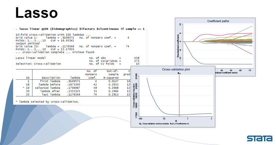Click R-squared value 0.2968
The height and width of the screenshot is (145, 276).
coord(114,88)
